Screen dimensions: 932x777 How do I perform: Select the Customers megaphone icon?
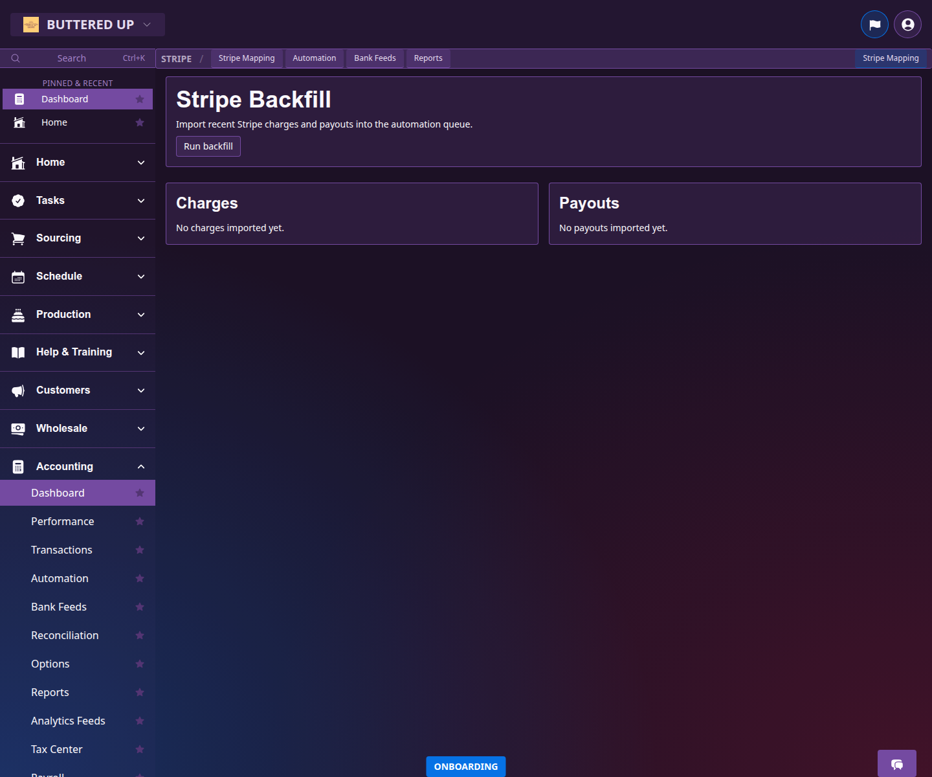coord(17,390)
